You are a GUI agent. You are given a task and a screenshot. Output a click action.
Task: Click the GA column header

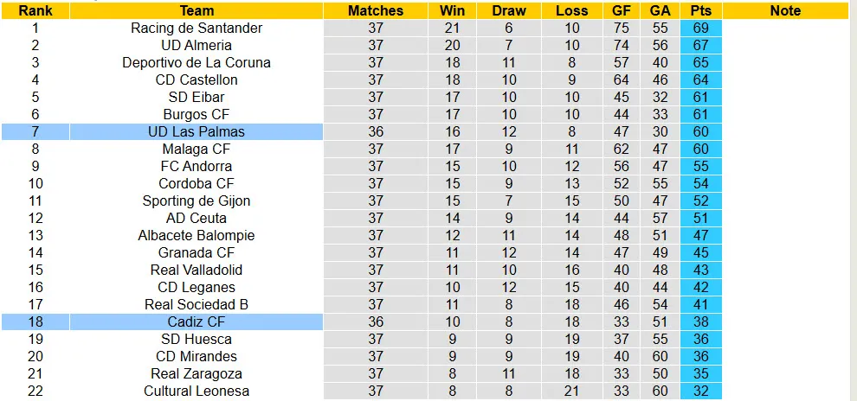(660, 11)
